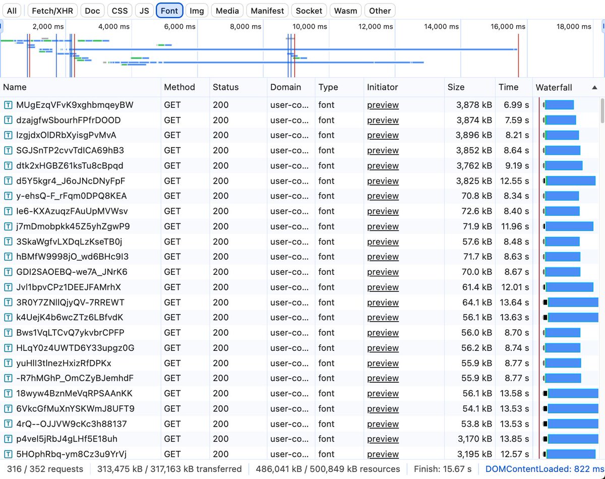Click the 4,000 ms mark in timeline overview

click(x=114, y=26)
